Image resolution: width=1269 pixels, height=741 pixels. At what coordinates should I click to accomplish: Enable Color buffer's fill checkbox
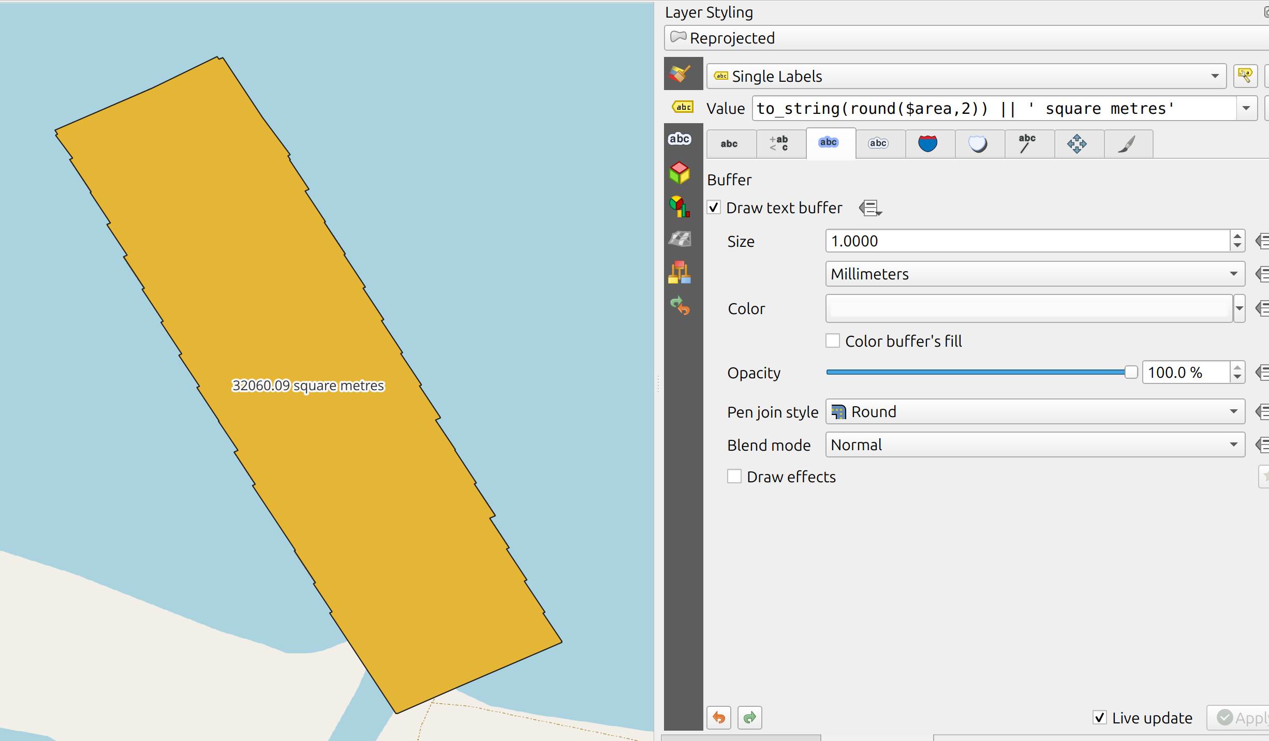coord(833,340)
